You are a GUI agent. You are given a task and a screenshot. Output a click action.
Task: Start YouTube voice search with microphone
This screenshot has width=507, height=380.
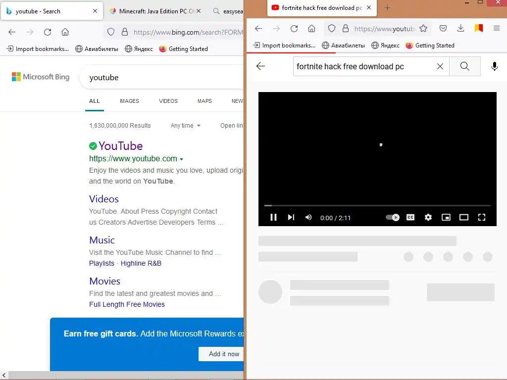(x=494, y=66)
